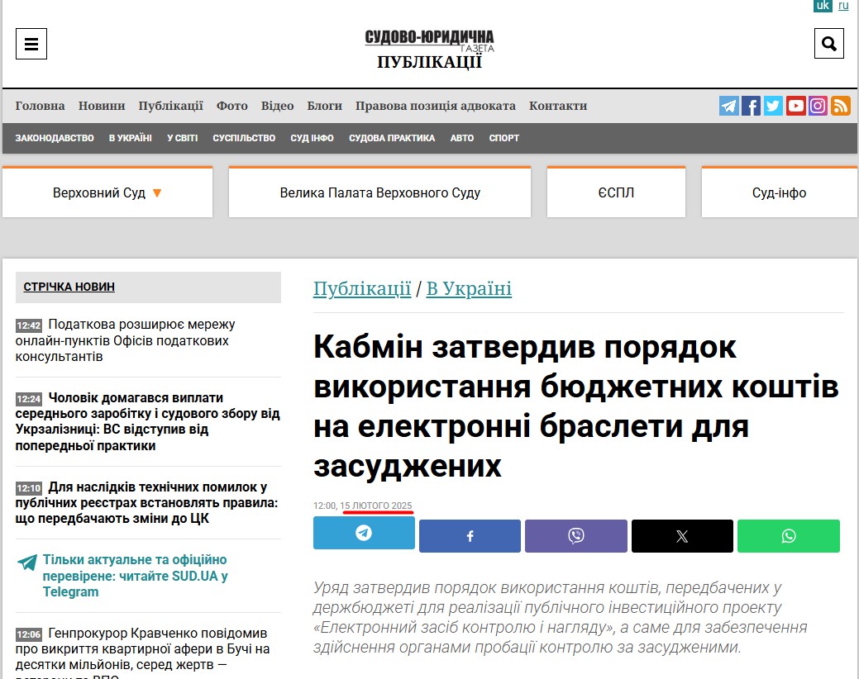Click the 12:24 news timestamp
Screen dimensions: 859x679
pyautogui.click(x=28, y=399)
